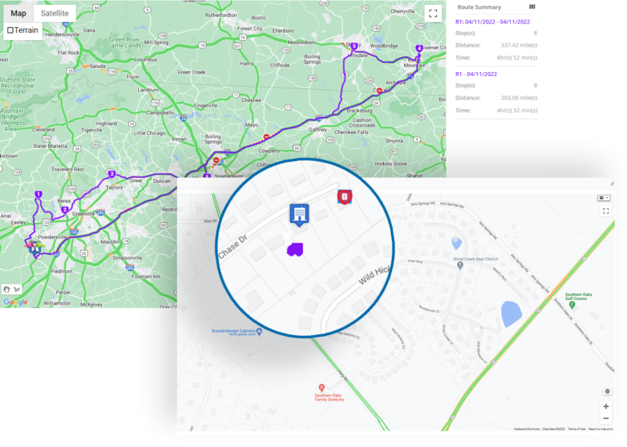
Task: Click the Google logo on map
Action: (x=16, y=302)
